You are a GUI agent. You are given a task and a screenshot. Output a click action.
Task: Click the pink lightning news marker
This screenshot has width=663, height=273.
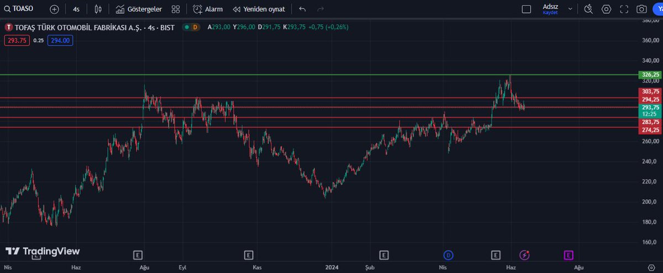(x=524, y=255)
